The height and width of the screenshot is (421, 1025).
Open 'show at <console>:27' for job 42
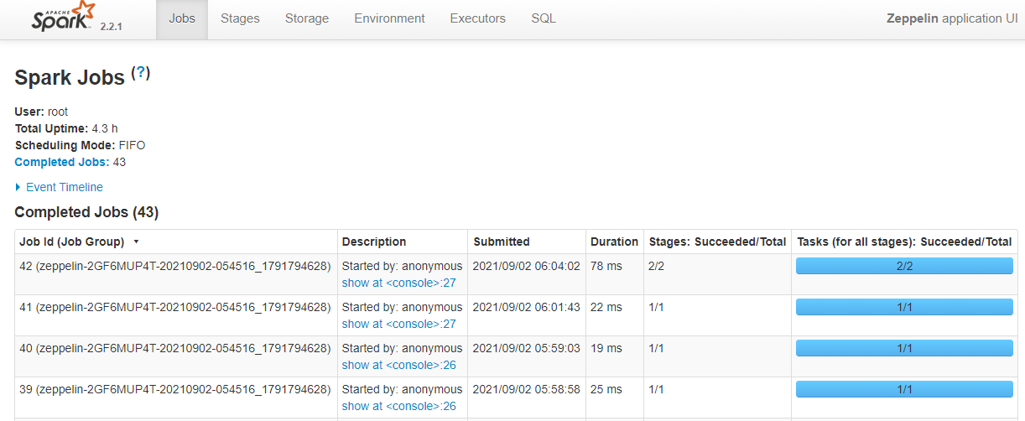399,283
